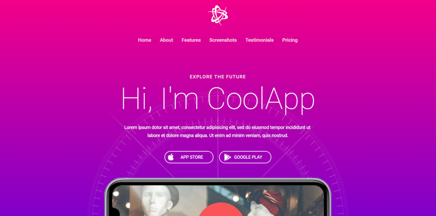
Task: Open the Pricing nav link
Action: [290, 40]
